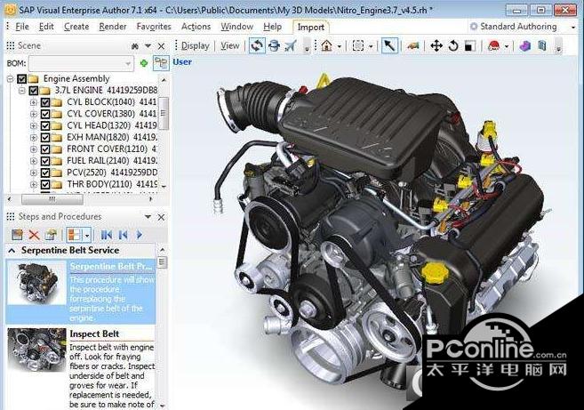Screen dimensions: 584x410
Task: Activate the Turntable rotate tool
Action: point(257,46)
